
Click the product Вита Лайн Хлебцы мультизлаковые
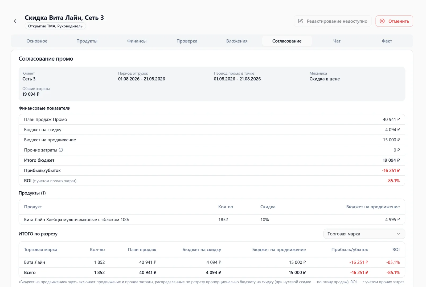tap(77, 220)
